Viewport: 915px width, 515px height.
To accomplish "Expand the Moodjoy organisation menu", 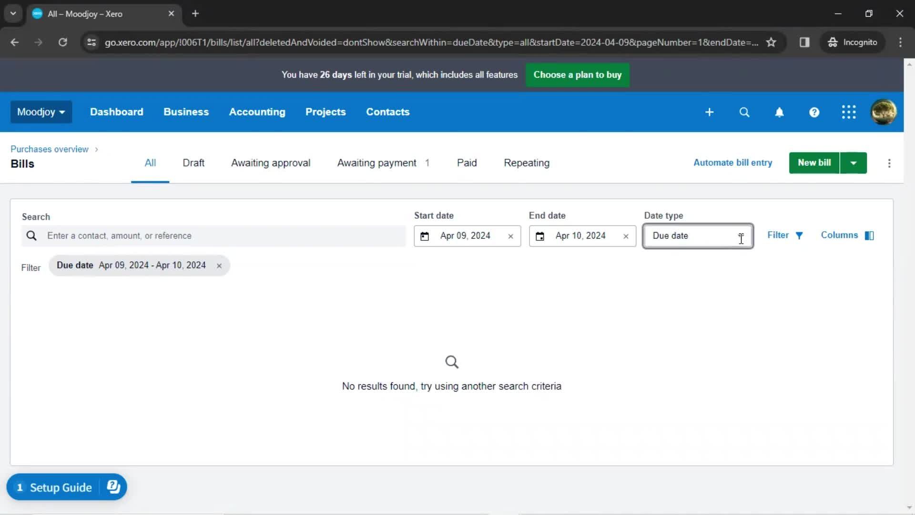I will click(41, 112).
